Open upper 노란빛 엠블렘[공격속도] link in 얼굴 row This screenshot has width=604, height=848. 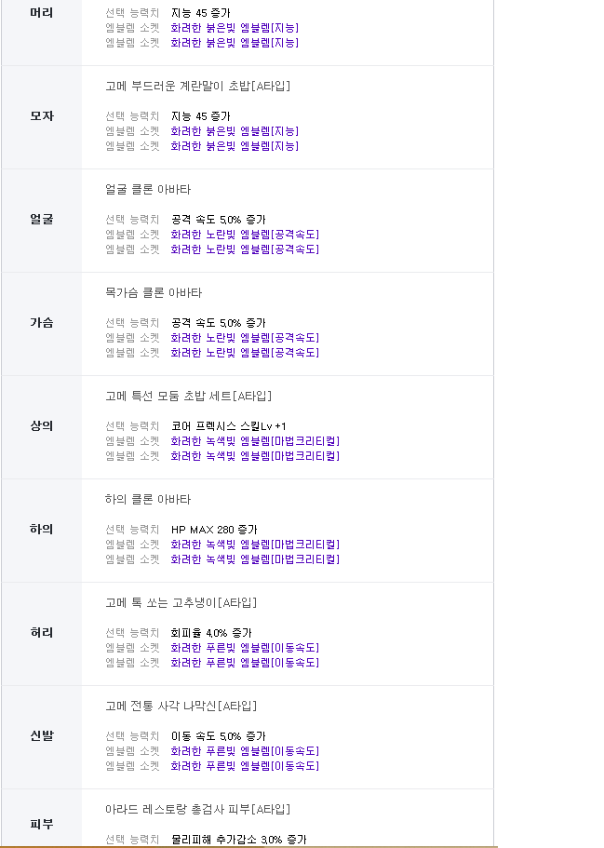click(245, 235)
